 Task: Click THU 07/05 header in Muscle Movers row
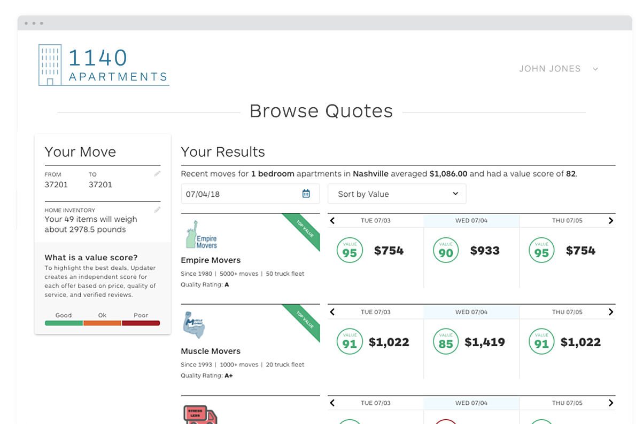tap(568, 312)
